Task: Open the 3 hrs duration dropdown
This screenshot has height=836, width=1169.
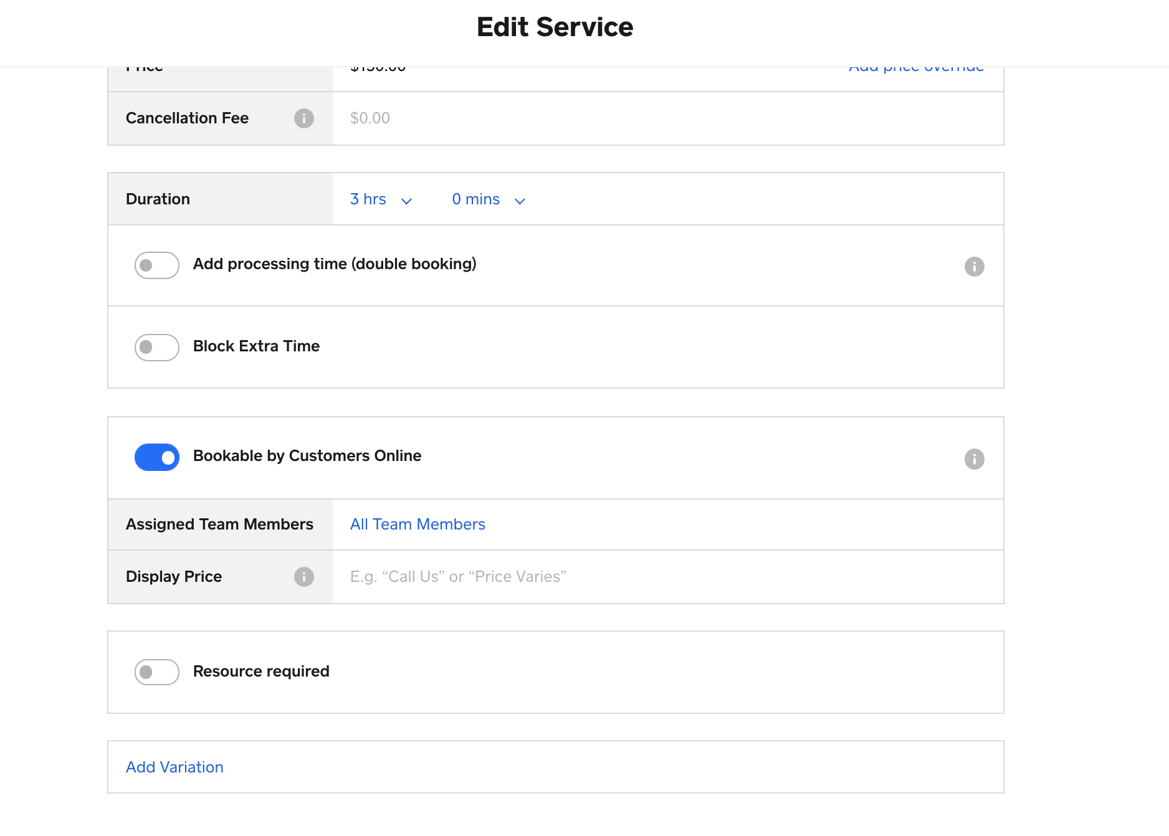Action: click(x=381, y=199)
